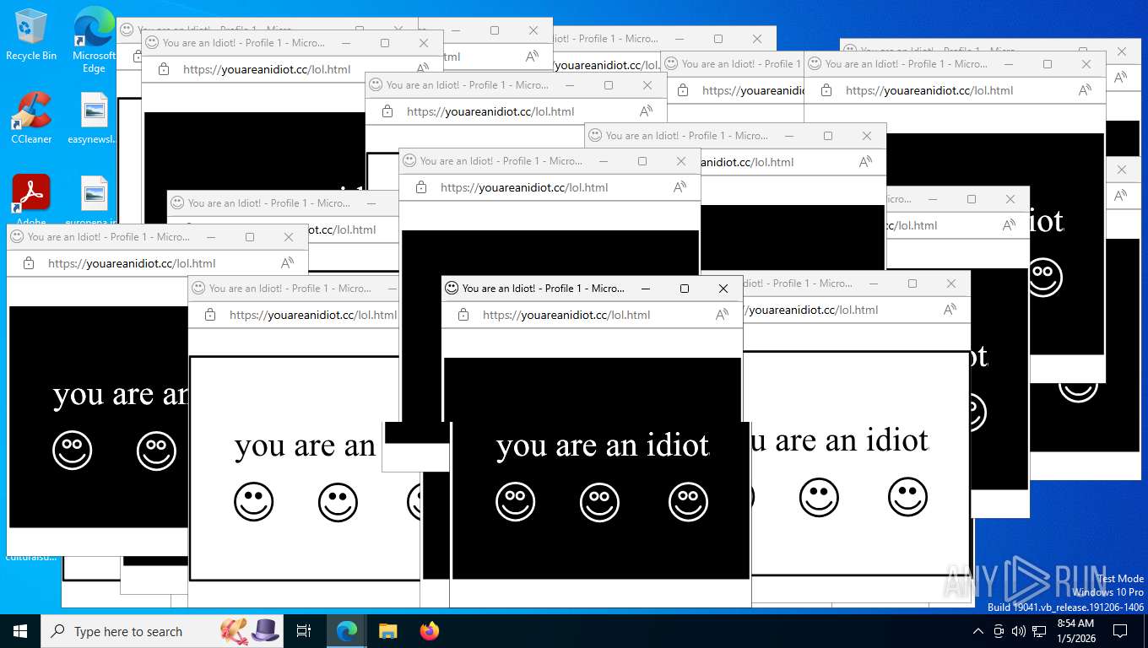Click the lock icon in the active window's address bar
This screenshot has width=1148, height=648.
click(x=463, y=315)
